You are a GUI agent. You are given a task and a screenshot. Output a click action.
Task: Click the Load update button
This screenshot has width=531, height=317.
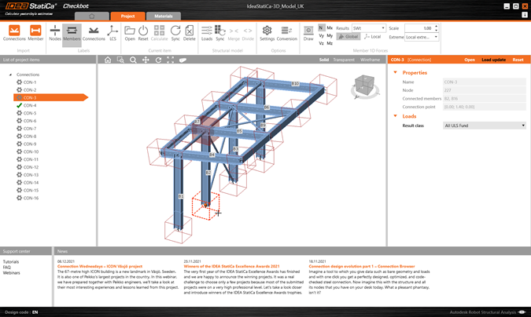[x=493, y=60]
